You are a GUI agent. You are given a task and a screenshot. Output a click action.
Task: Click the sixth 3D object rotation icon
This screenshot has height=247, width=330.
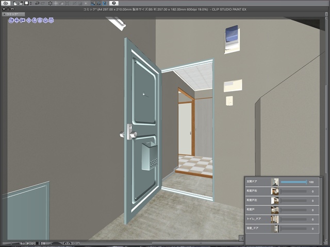[x=40, y=21]
